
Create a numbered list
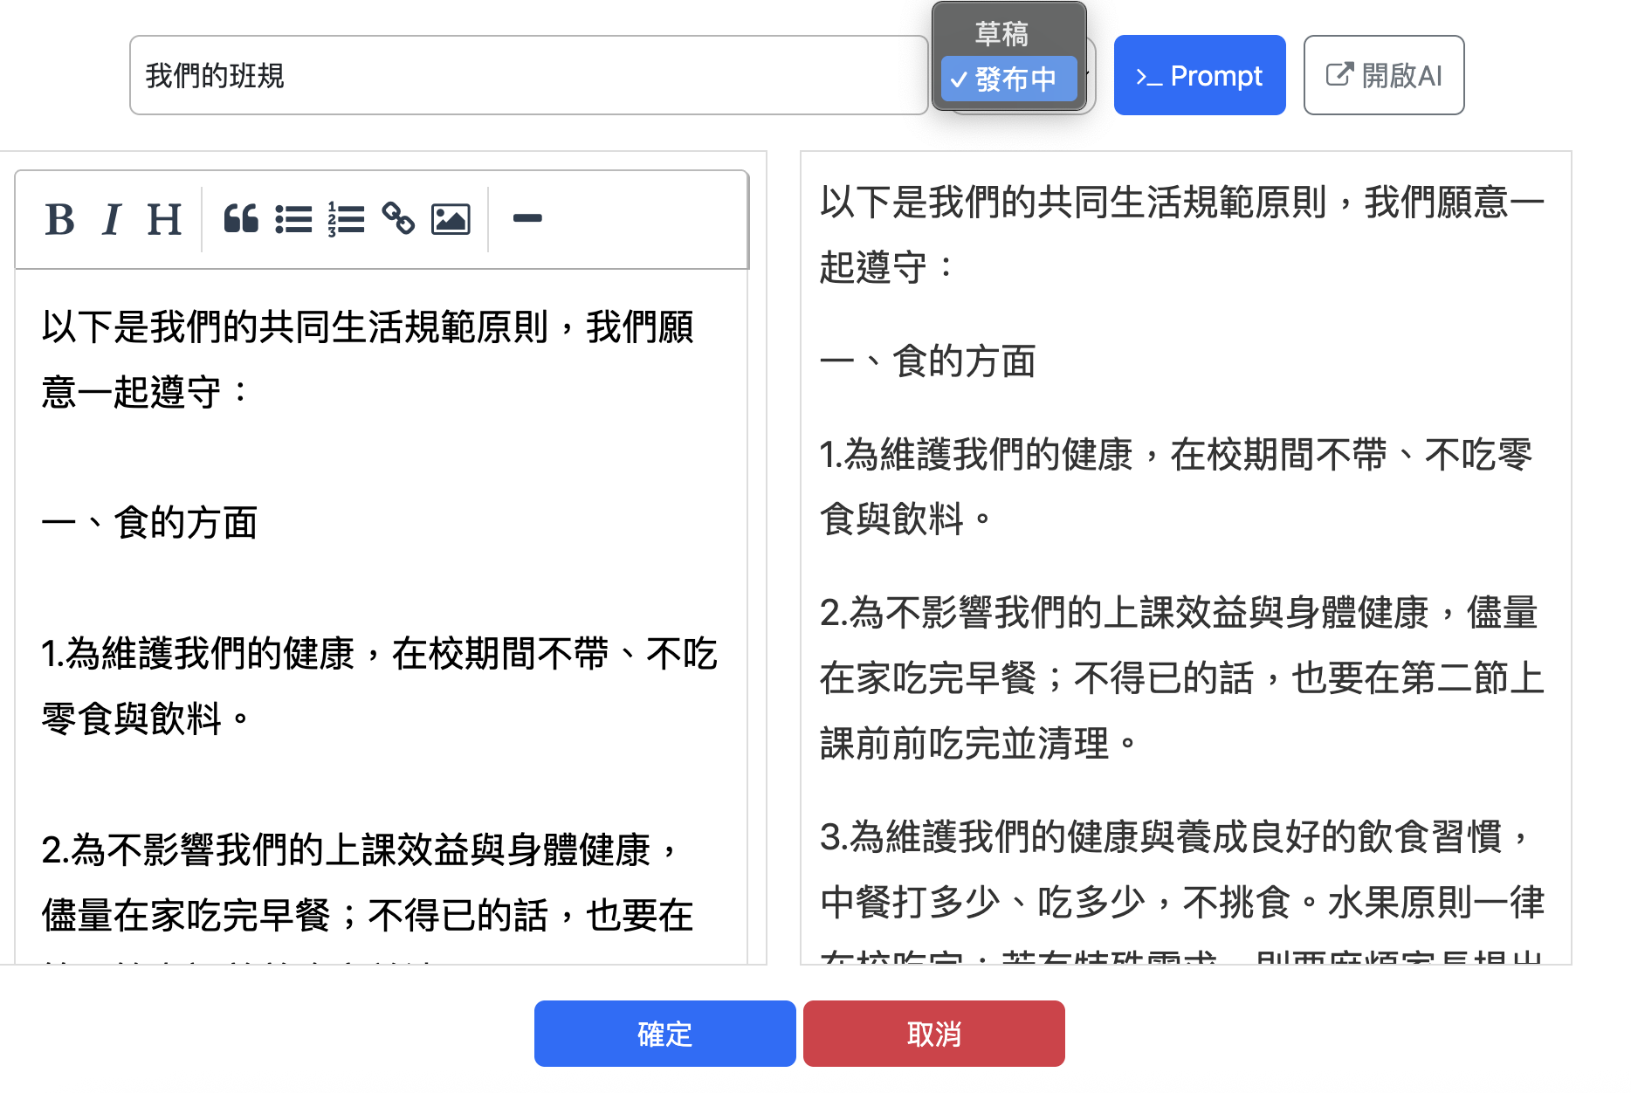pyautogui.click(x=346, y=219)
